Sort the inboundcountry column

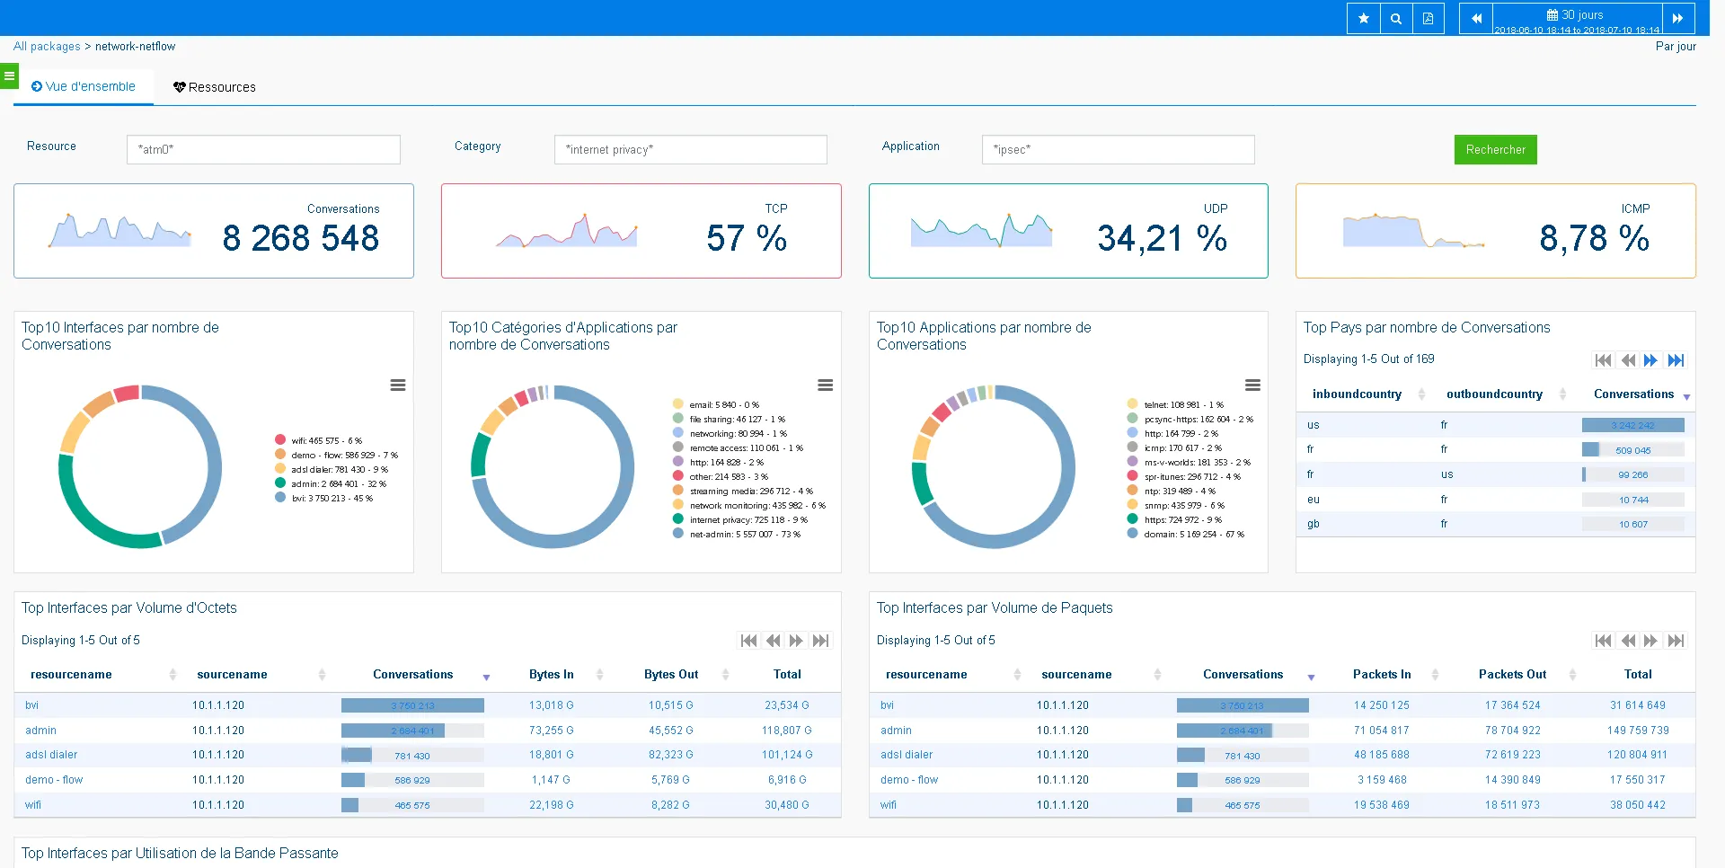1420,394
